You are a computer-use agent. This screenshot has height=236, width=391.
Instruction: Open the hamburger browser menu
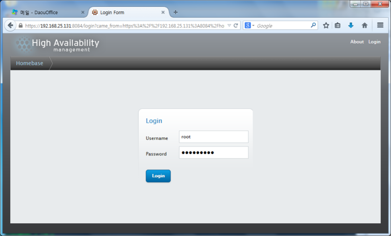point(380,25)
